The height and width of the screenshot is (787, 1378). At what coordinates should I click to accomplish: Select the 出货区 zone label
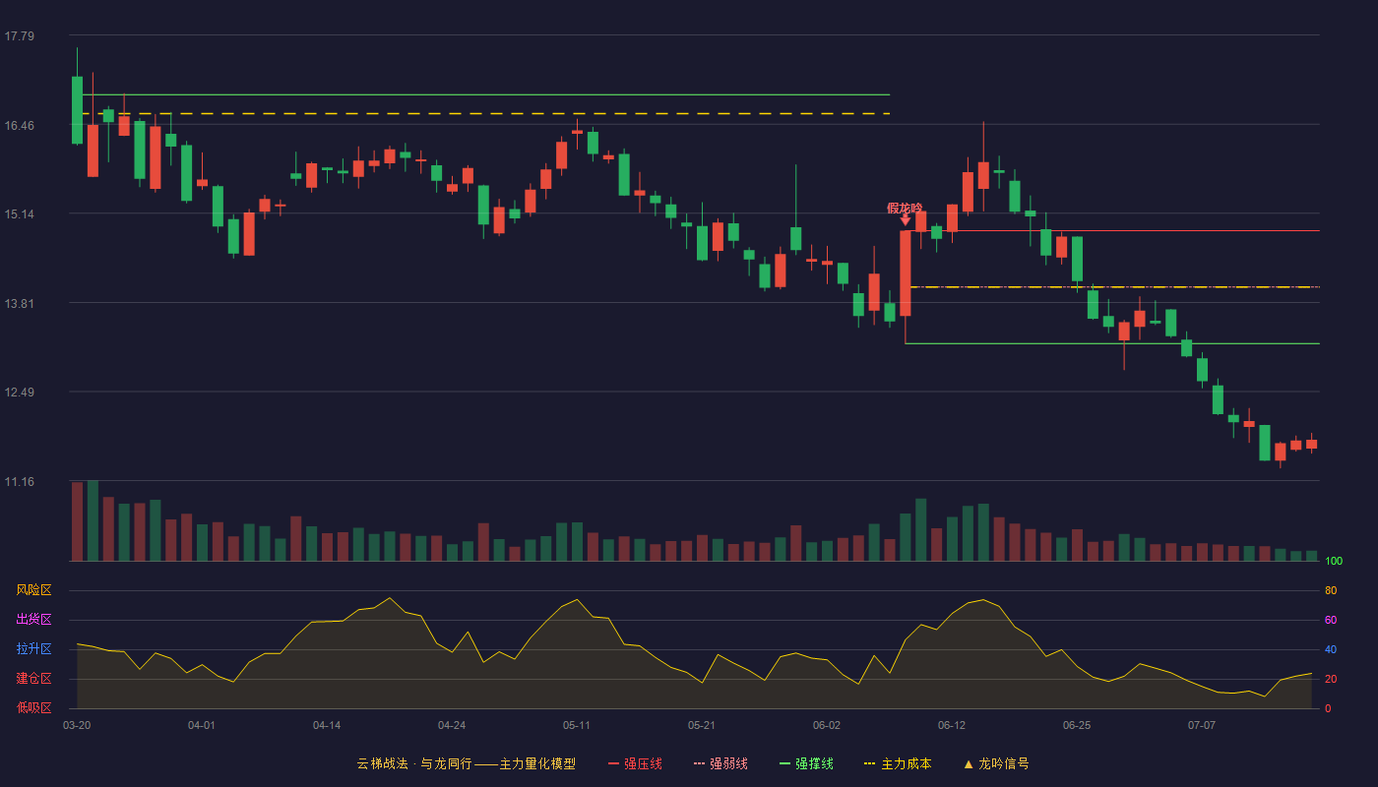click(33, 620)
